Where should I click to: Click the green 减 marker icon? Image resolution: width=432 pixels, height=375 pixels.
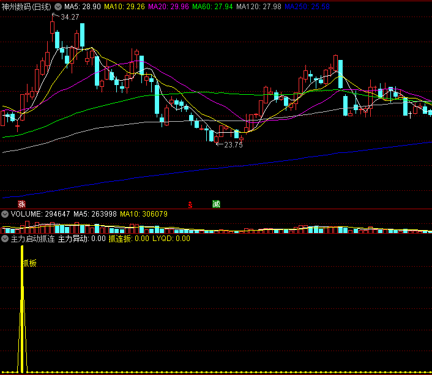pyautogui.click(x=216, y=204)
